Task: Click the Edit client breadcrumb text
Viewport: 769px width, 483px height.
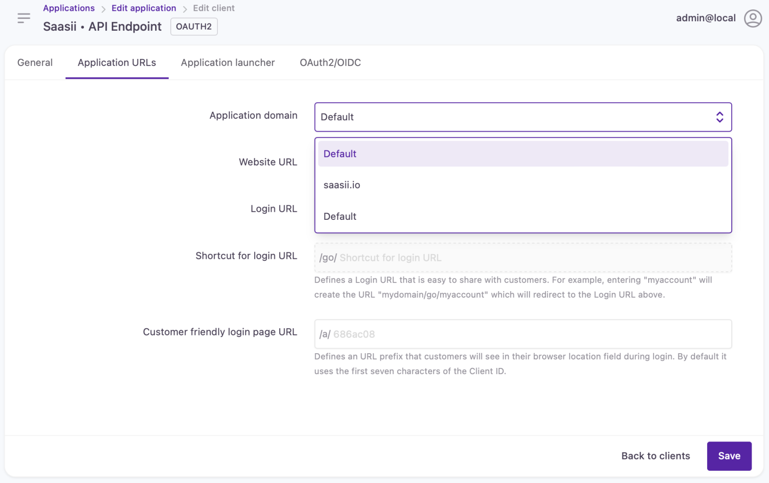Action: point(214,8)
